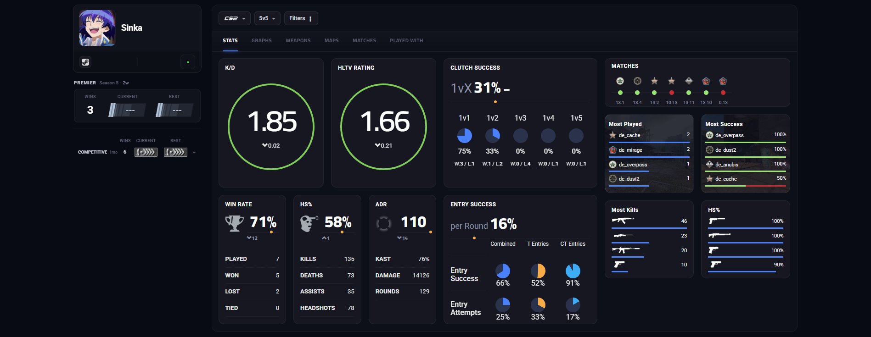Screen dimensions: 871x337
Task: Click Sinka's profile avatar
Action: click(97, 28)
